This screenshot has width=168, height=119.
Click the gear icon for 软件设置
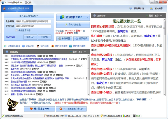[x=60, y=38]
